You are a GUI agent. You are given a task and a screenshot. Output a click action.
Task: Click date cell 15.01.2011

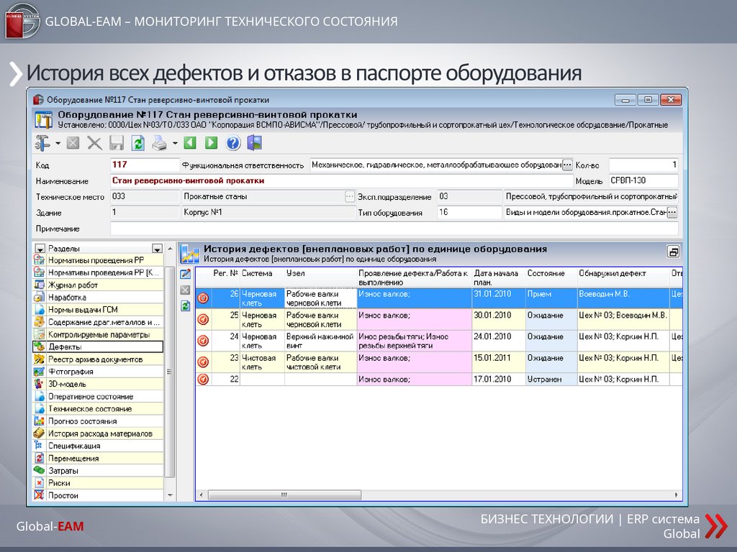499,362
